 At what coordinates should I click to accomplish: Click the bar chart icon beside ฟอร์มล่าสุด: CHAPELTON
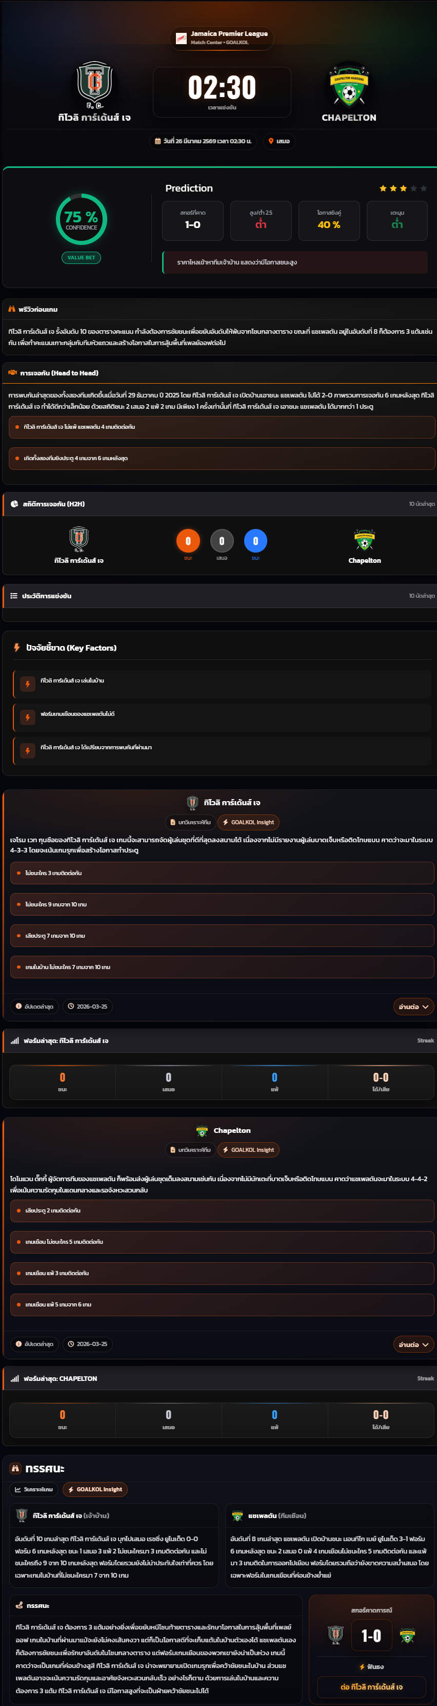14,1379
